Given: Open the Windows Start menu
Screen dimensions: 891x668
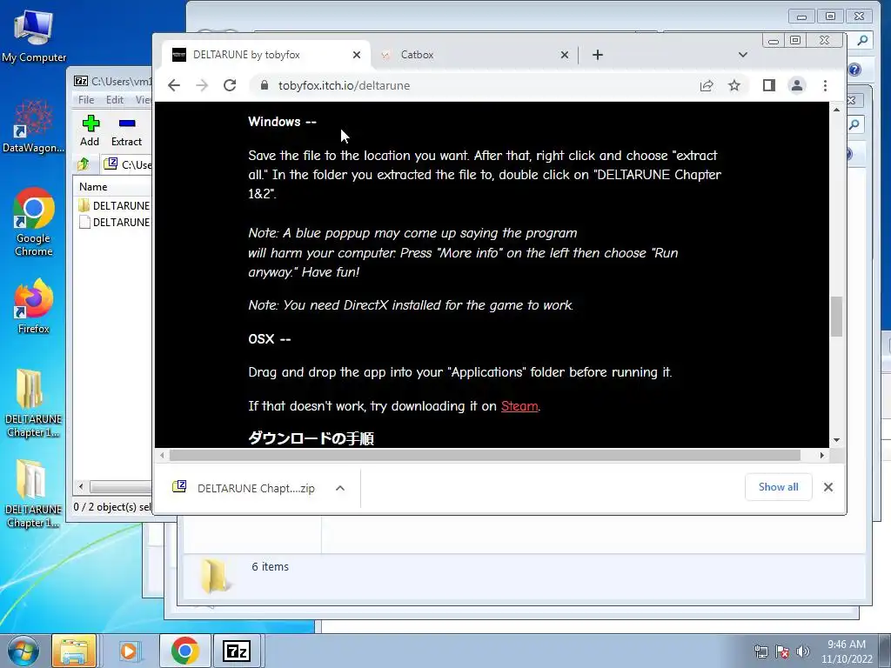Looking at the screenshot, I should click(23, 651).
